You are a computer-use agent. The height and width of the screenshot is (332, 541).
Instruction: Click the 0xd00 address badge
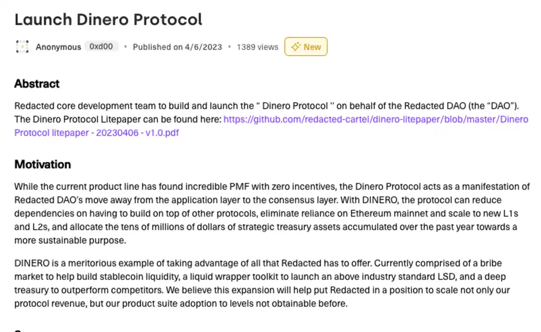(101, 46)
